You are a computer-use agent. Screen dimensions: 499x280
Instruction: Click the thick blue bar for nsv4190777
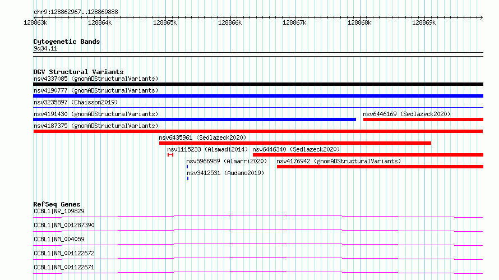[258, 96]
